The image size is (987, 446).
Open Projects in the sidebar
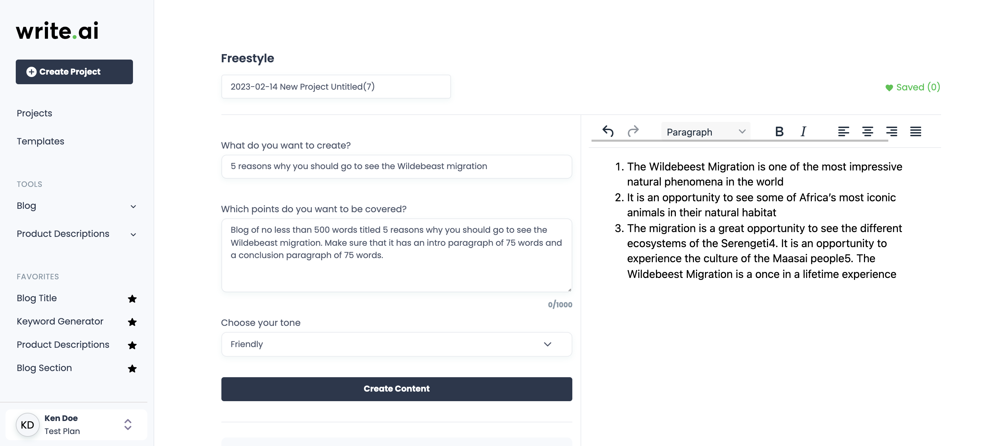pyautogui.click(x=35, y=113)
